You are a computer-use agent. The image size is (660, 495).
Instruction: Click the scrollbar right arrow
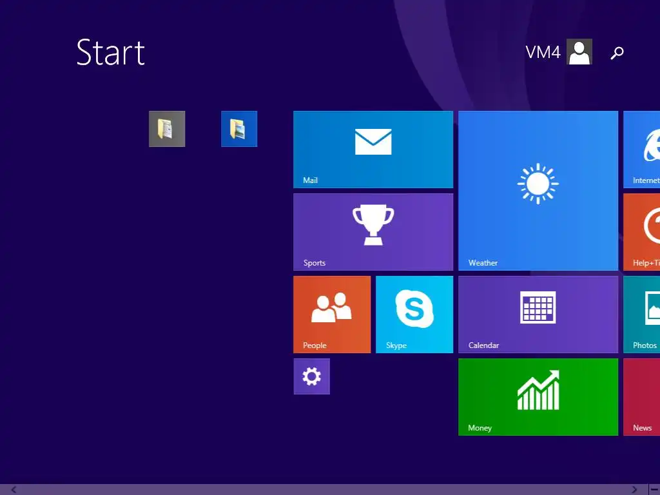click(634, 490)
